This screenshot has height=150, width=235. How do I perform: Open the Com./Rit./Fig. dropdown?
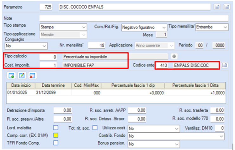click(x=144, y=28)
